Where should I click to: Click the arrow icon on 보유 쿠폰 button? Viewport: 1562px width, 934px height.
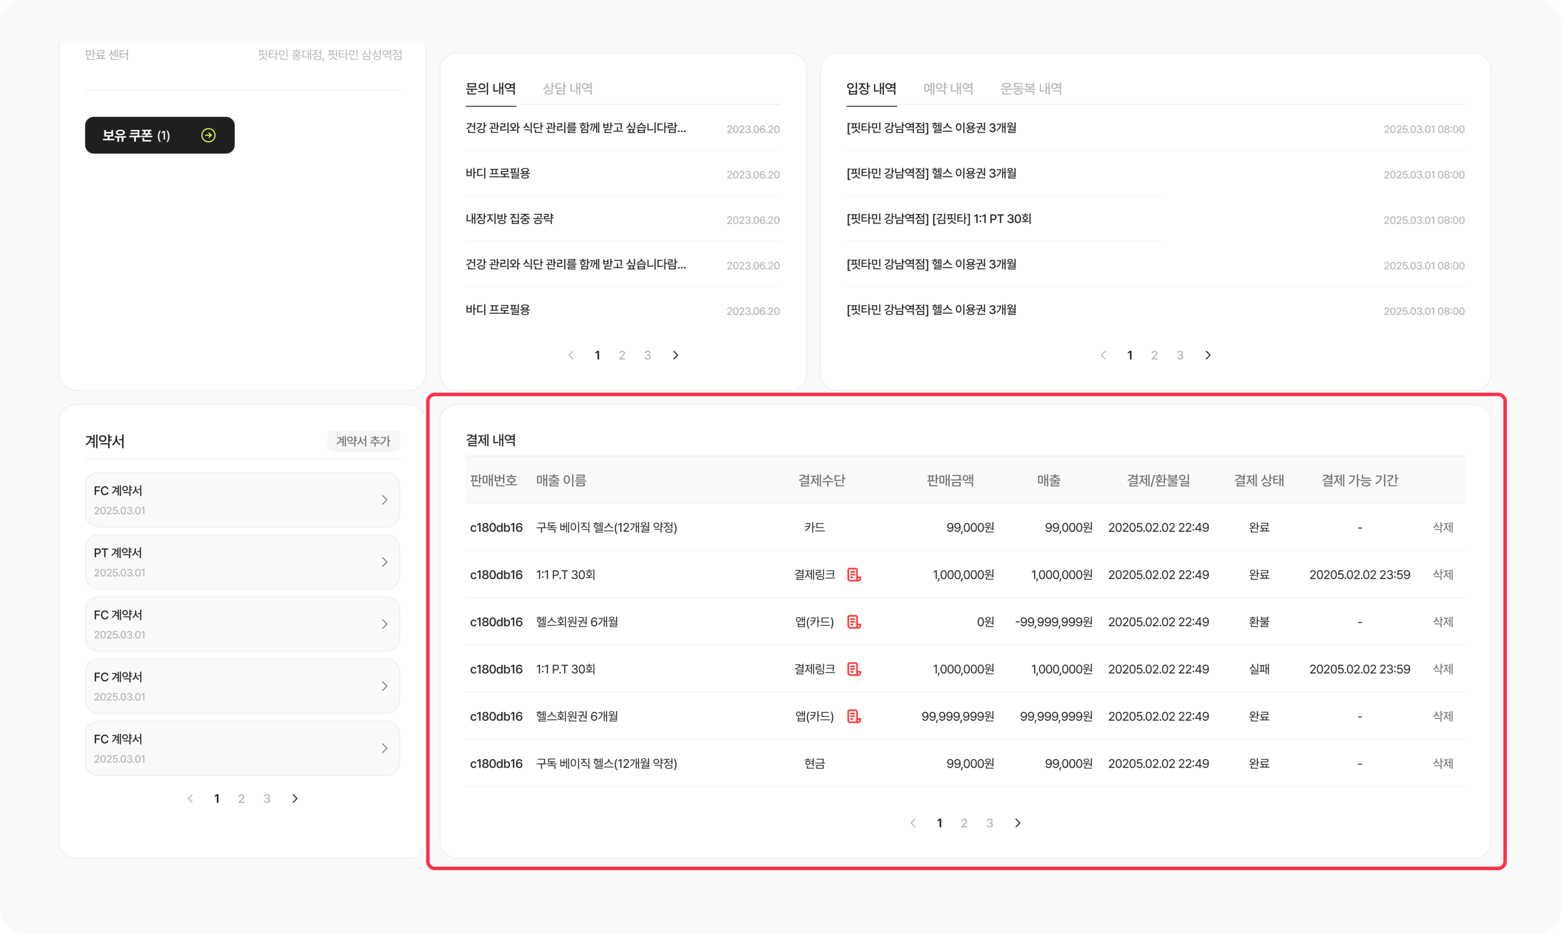pyautogui.click(x=208, y=135)
